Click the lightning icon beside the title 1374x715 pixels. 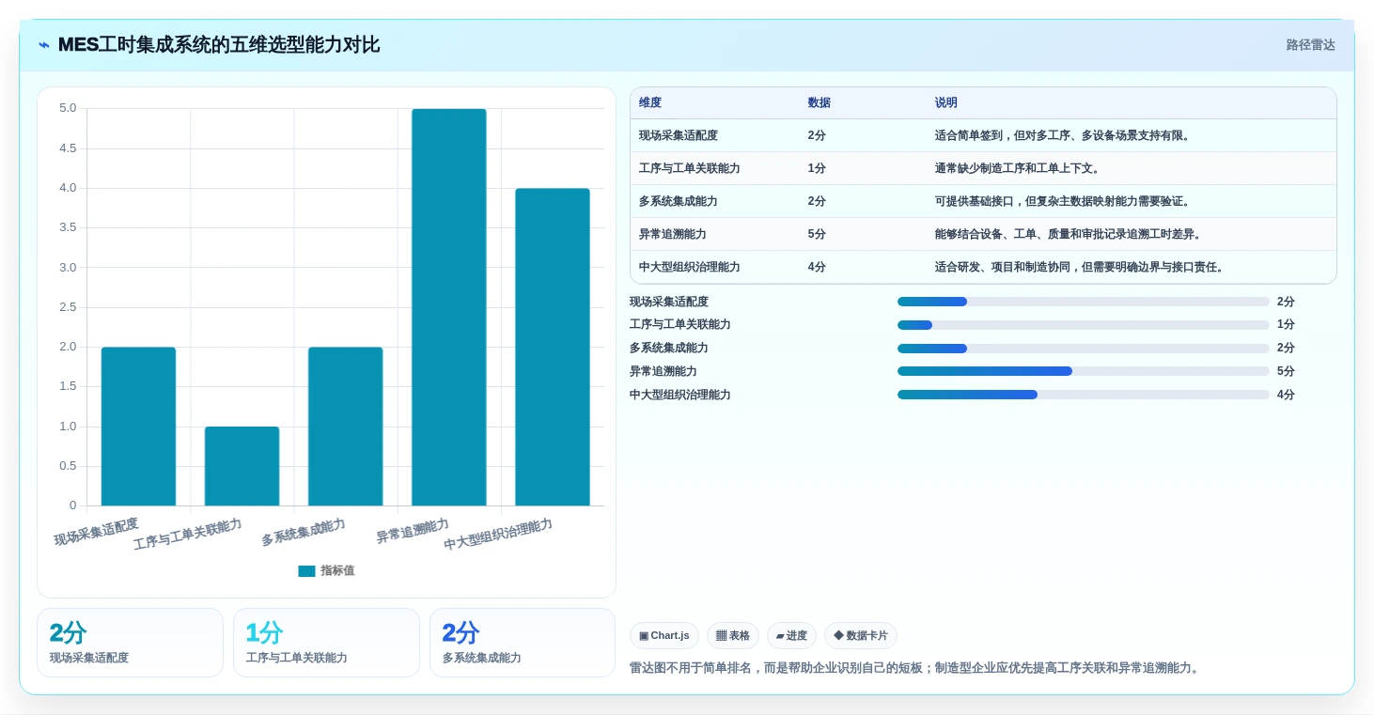click(x=44, y=45)
